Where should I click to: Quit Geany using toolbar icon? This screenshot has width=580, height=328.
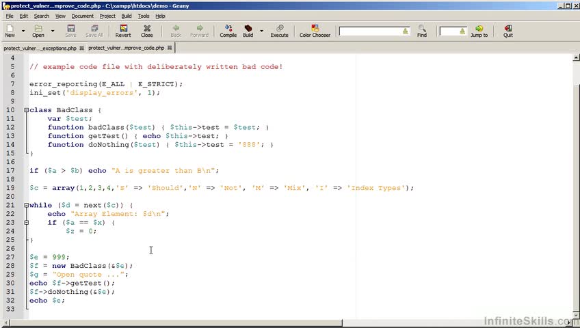pos(508,31)
